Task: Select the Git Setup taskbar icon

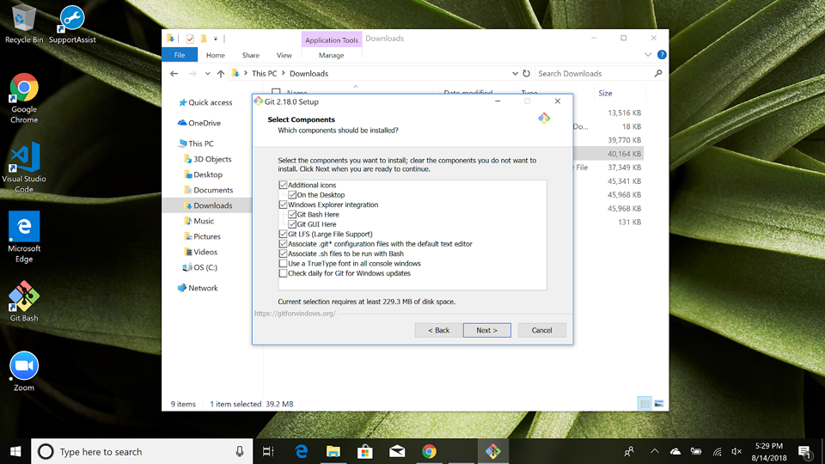Action: (x=493, y=451)
